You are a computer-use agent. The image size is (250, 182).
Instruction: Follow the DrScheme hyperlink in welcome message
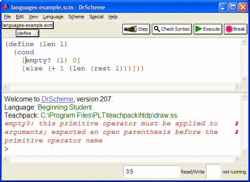point(57,99)
